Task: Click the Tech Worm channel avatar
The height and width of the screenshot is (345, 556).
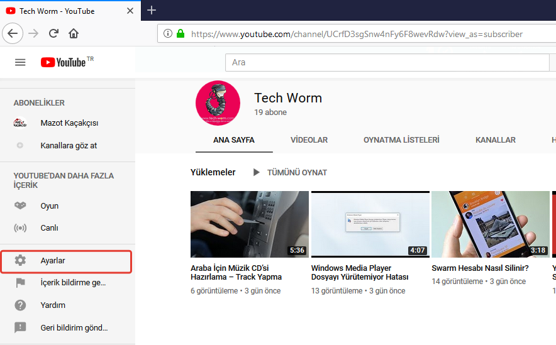Action: click(x=218, y=103)
